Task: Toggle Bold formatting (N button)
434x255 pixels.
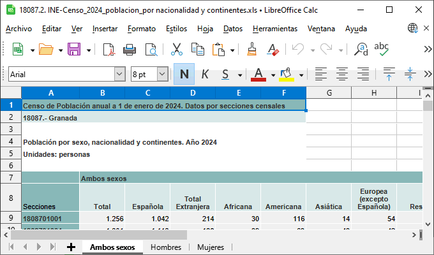Action: click(x=184, y=74)
